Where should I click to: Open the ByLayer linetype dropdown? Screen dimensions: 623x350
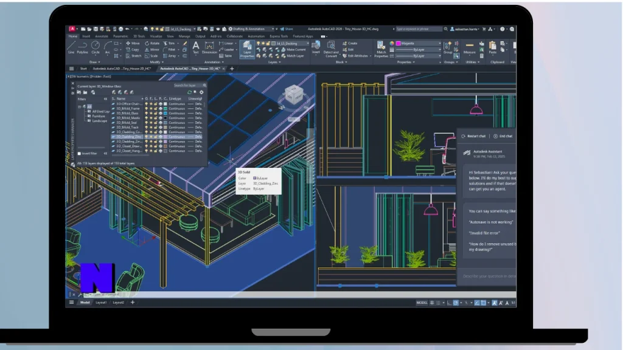coord(439,49)
